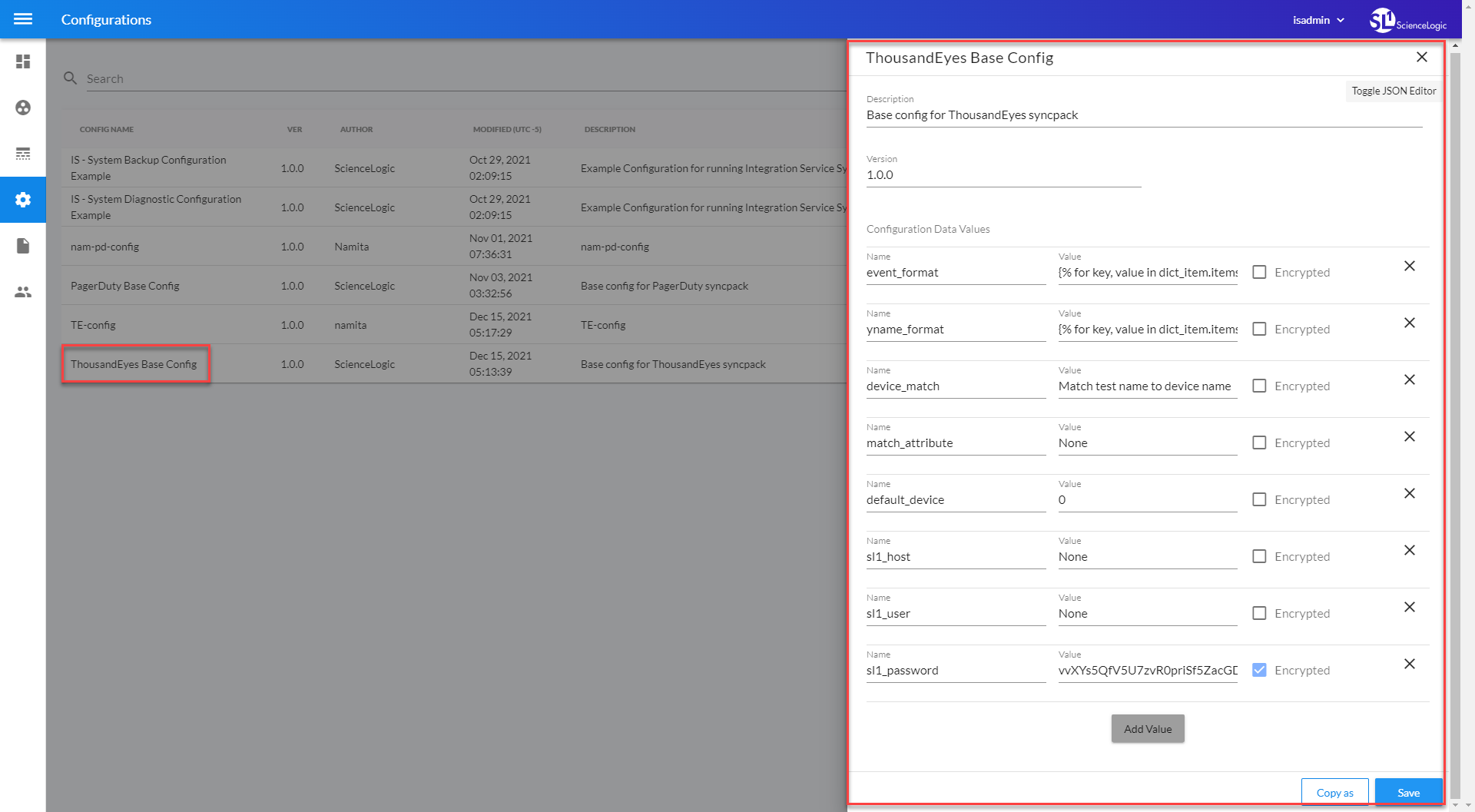
Task: Remove the device_match value row
Action: (x=1410, y=379)
